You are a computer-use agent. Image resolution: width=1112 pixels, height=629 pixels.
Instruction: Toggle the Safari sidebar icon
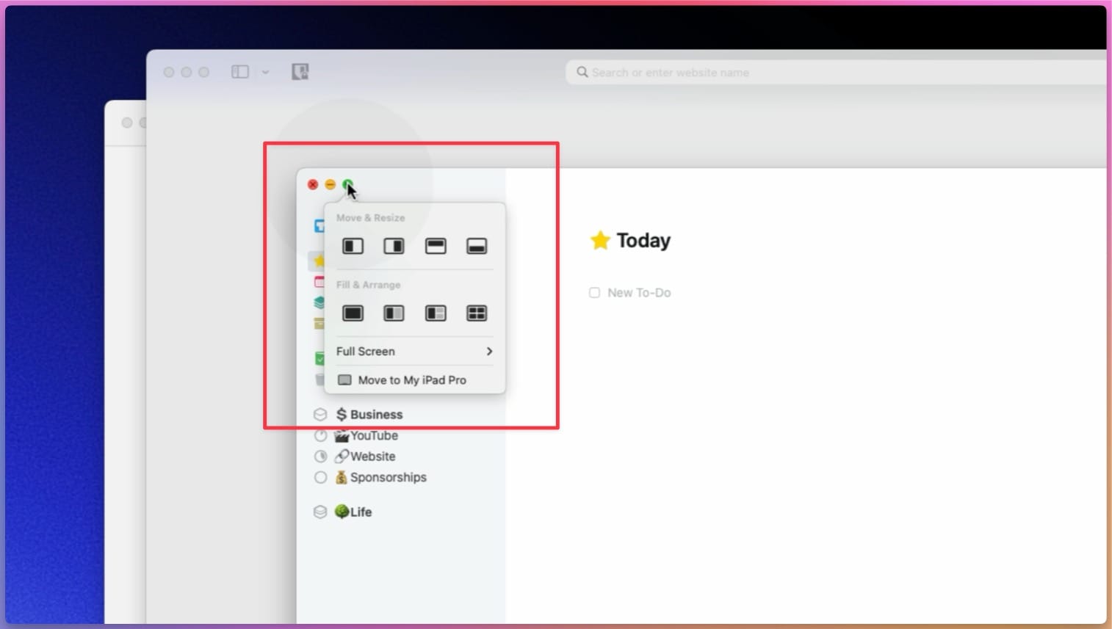pos(240,72)
